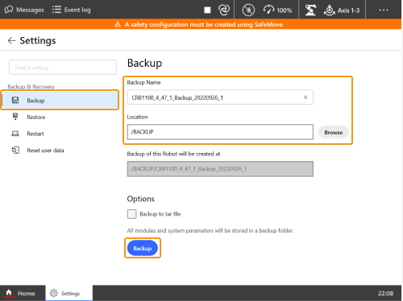Click the continuous run mode icon
Screen dimensions: 403x301
(224, 10)
